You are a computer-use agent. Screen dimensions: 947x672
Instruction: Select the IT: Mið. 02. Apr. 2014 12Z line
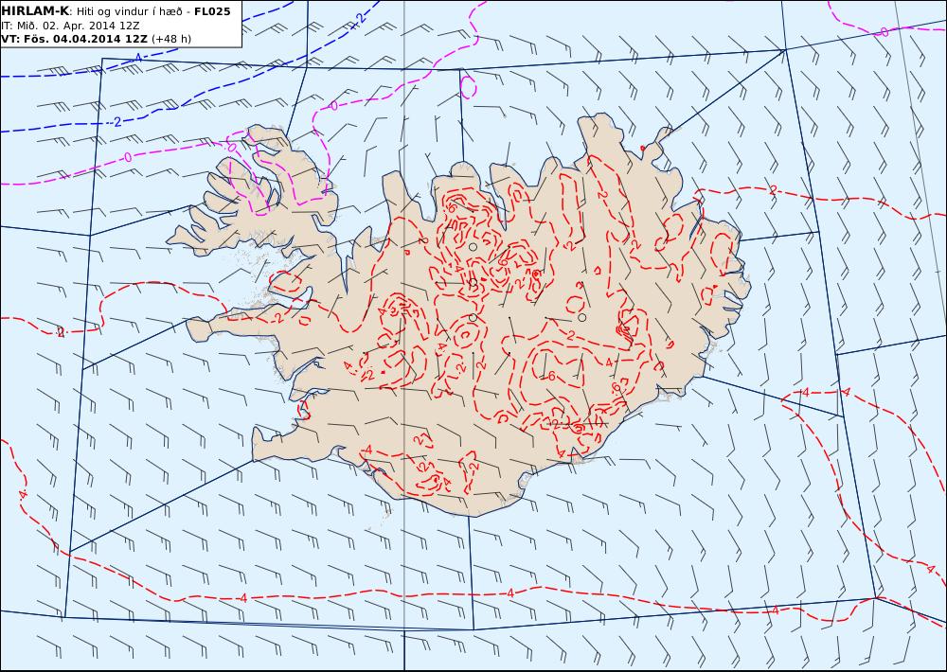70,26
